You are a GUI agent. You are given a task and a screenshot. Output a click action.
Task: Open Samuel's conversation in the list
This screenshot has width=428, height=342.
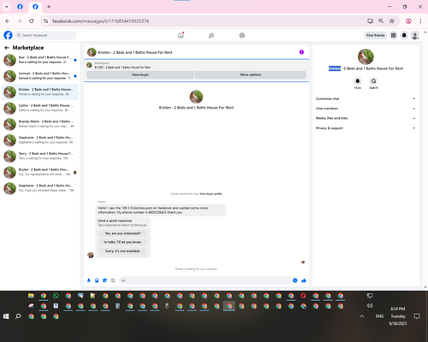pos(40,76)
